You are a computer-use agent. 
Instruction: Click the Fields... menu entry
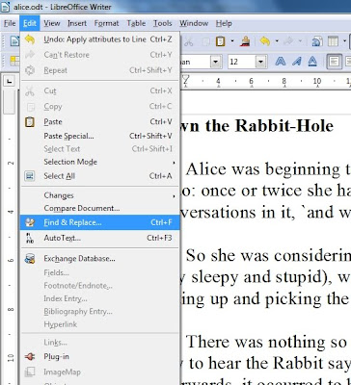click(x=99, y=272)
